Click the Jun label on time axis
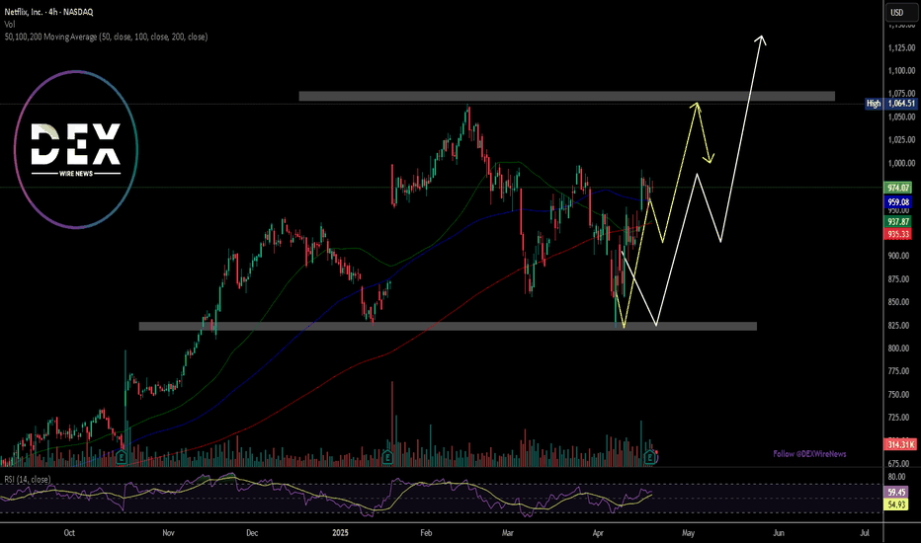921x543 pixels. [779, 533]
